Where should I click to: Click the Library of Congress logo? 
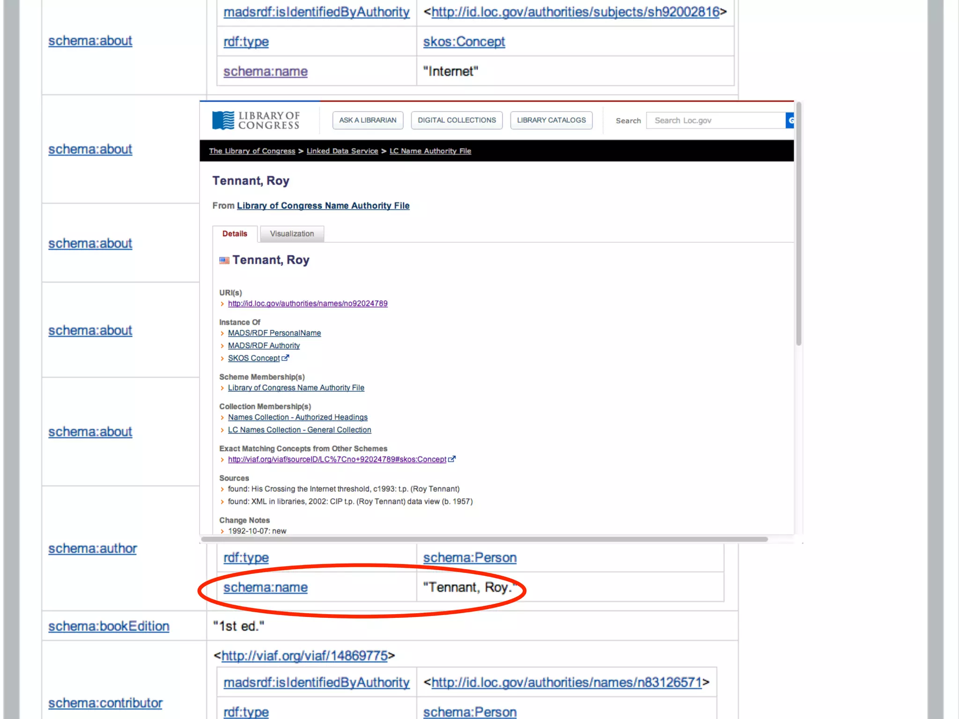pos(256,120)
